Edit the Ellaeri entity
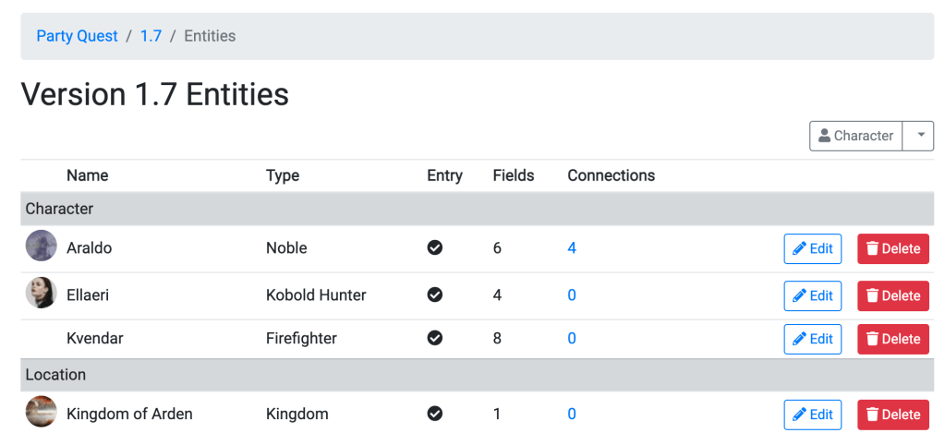 pyautogui.click(x=813, y=295)
